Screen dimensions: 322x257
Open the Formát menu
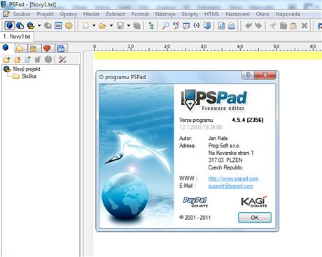point(140,14)
